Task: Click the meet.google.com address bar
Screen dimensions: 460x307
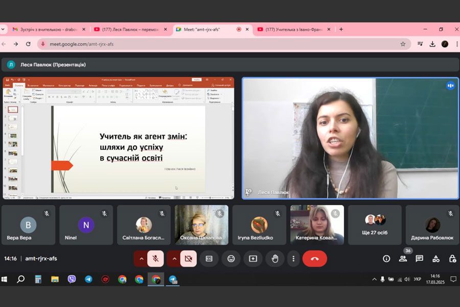Action: pyautogui.click(x=204, y=44)
